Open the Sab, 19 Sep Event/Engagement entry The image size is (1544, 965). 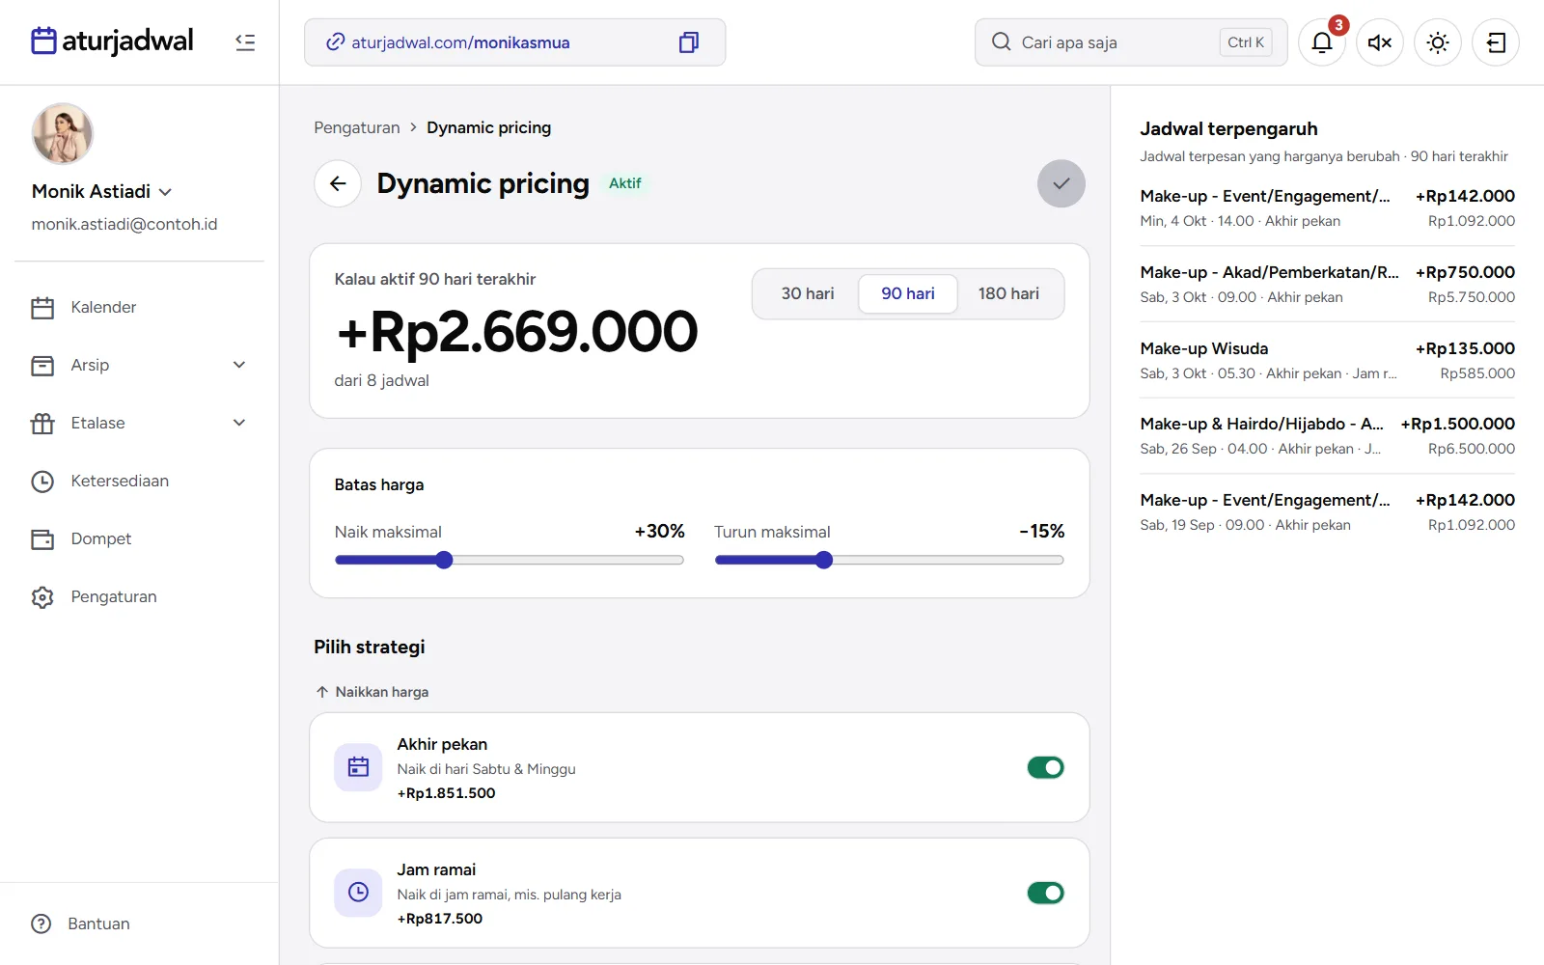(1327, 511)
